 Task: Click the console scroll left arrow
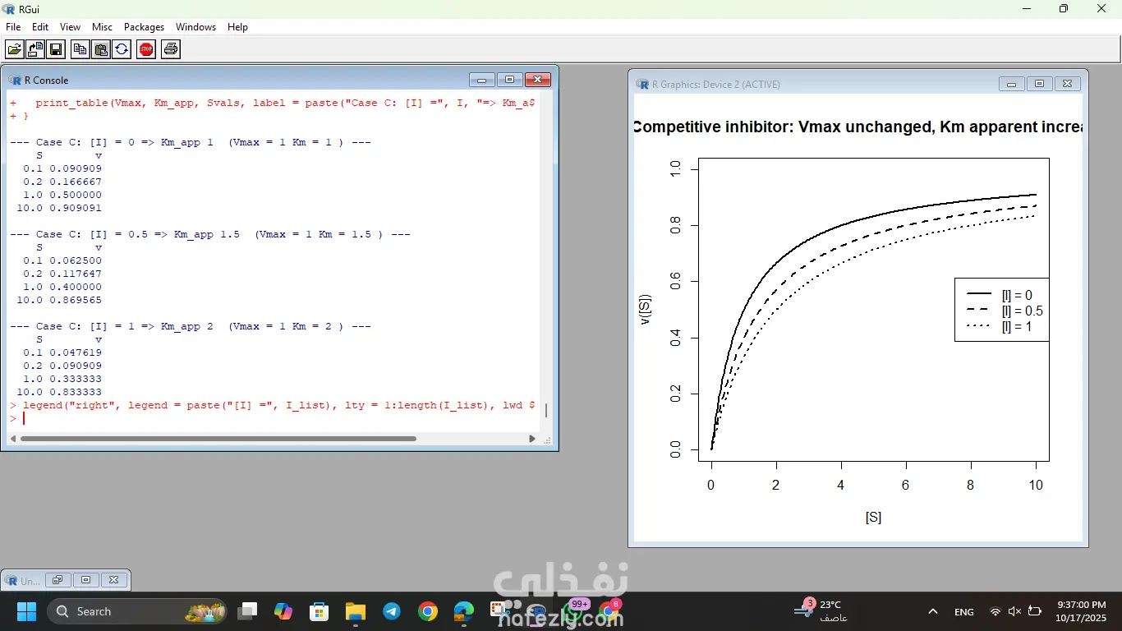click(13, 439)
